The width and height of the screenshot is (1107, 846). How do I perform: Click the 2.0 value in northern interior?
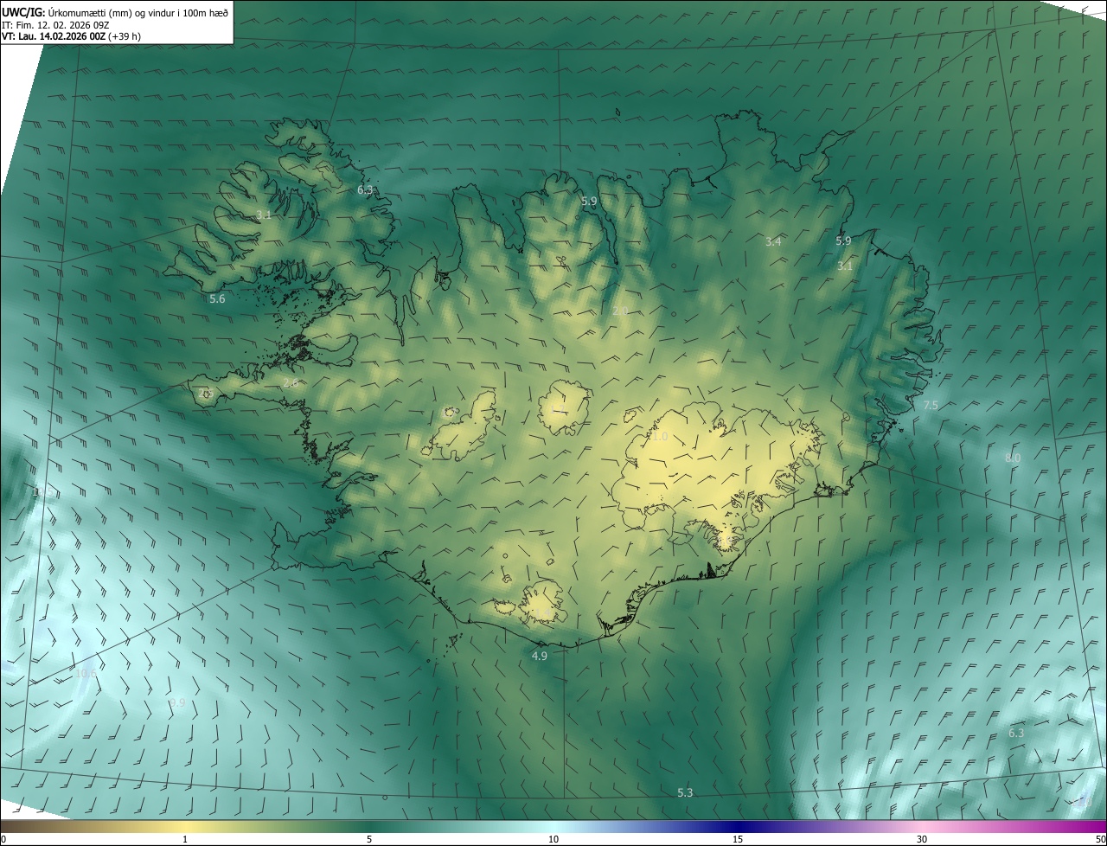[620, 311]
